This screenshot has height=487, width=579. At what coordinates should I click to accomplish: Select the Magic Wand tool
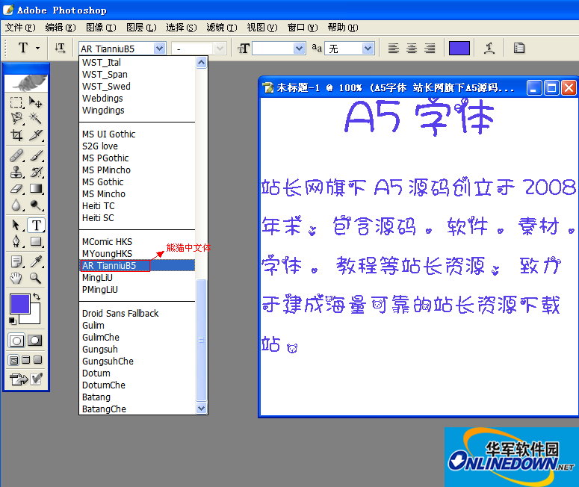(36, 119)
